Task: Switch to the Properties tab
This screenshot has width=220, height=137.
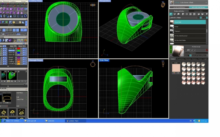Action: pos(180,59)
